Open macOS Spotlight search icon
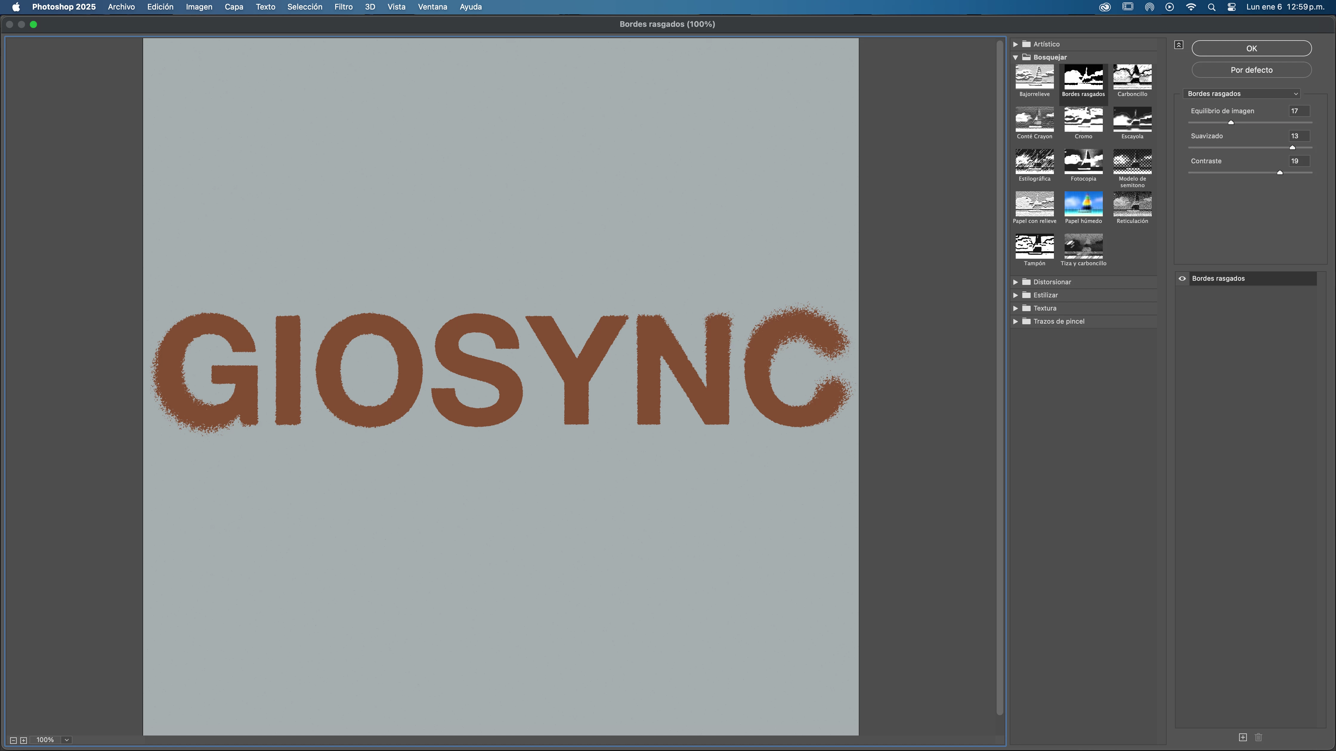 [1212, 7]
